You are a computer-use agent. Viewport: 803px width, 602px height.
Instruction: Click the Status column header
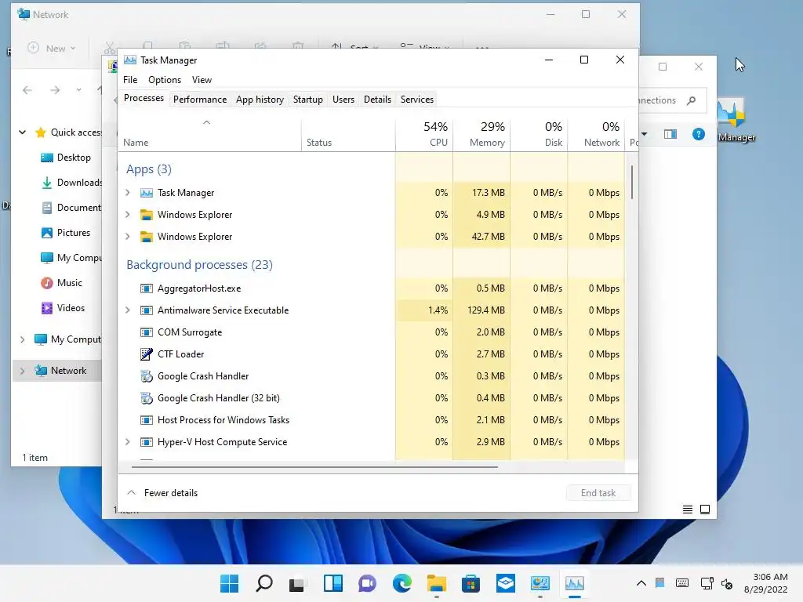[x=348, y=135]
